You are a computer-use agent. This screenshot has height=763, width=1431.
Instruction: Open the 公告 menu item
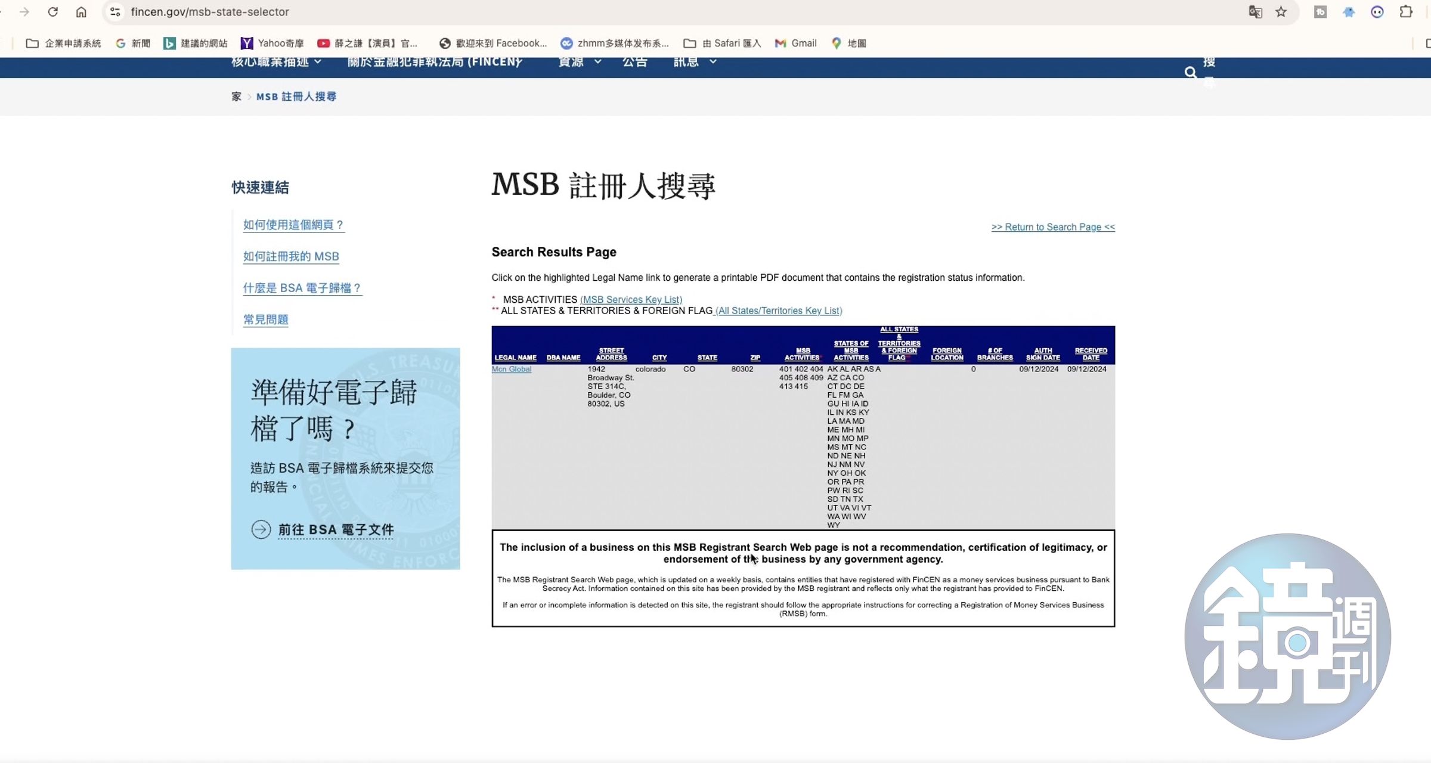pos(635,61)
